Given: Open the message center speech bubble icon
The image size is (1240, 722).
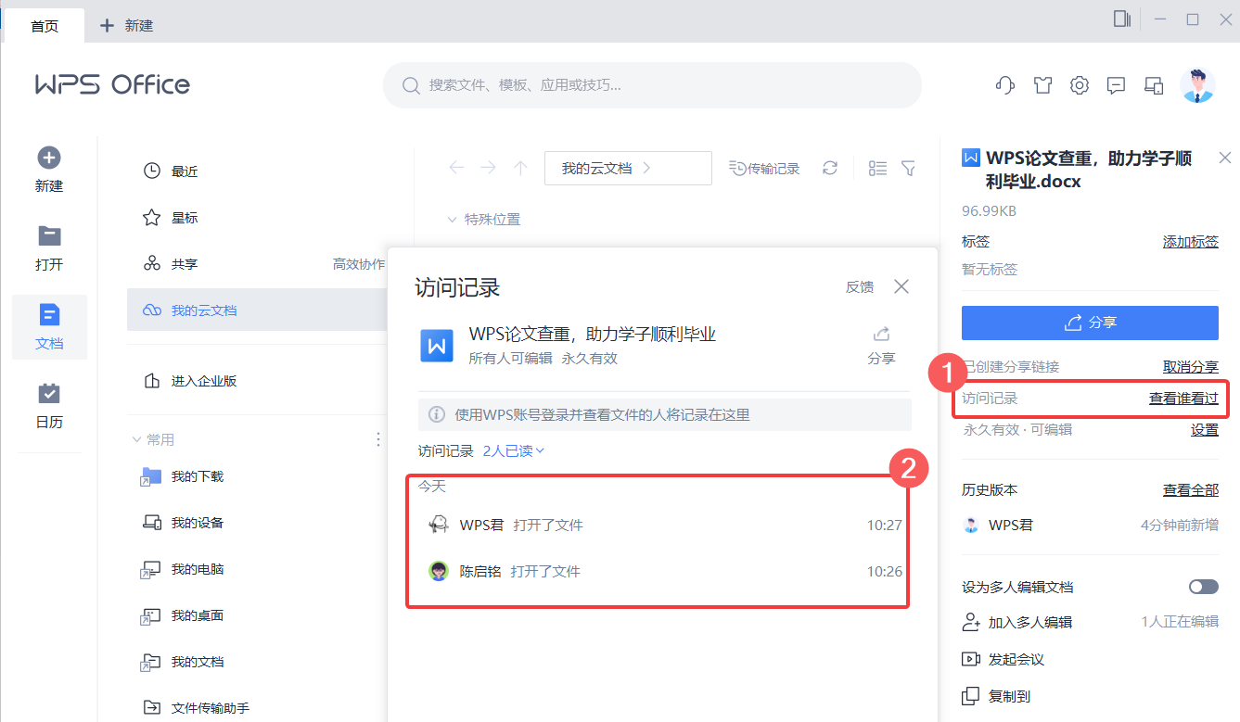Looking at the screenshot, I should (1116, 84).
